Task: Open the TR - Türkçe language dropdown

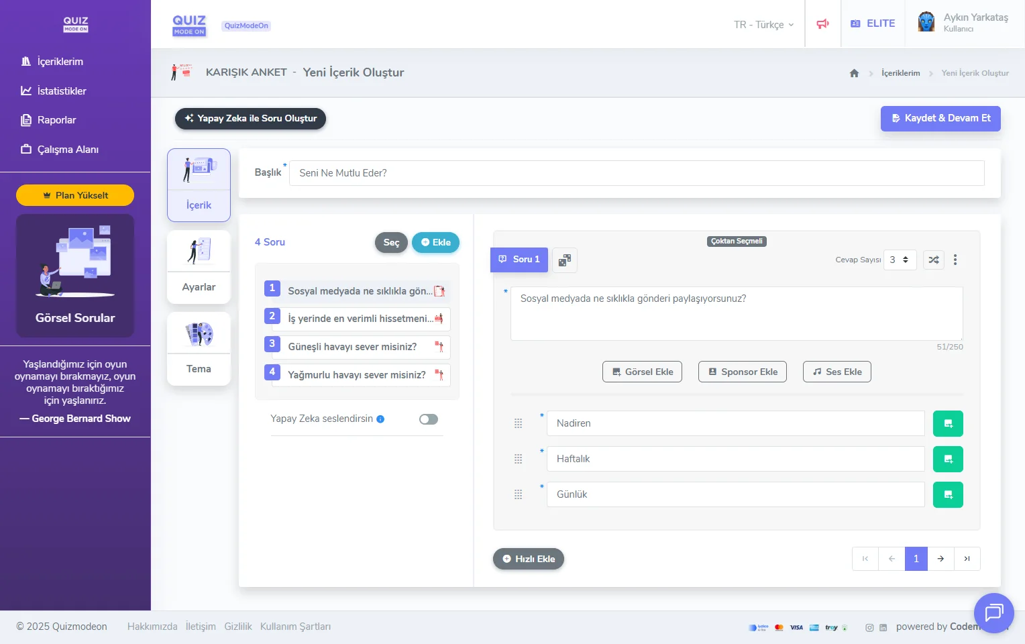Action: (x=763, y=25)
